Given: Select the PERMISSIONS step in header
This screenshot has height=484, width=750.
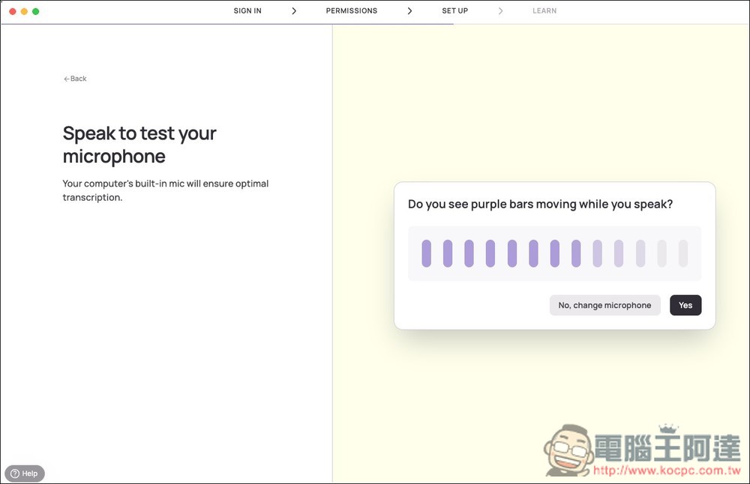Looking at the screenshot, I should coord(351,11).
